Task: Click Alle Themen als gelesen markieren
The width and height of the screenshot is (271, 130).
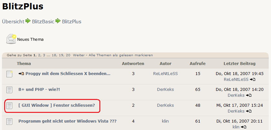Action: pyautogui.click(x=121, y=55)
